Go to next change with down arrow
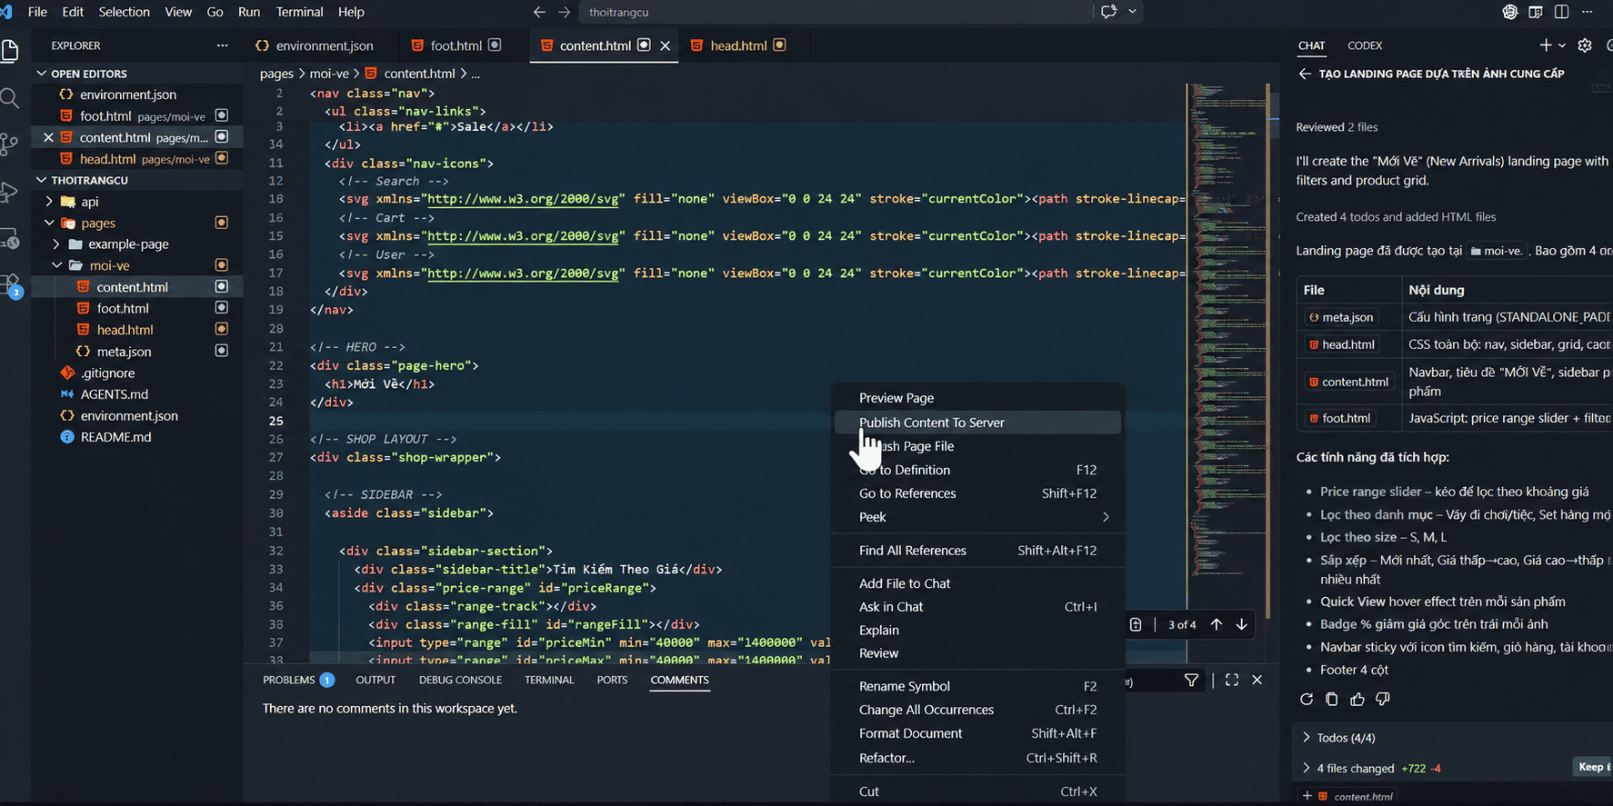Screen dimensions: 1613x806 (x=1242, y=624)
